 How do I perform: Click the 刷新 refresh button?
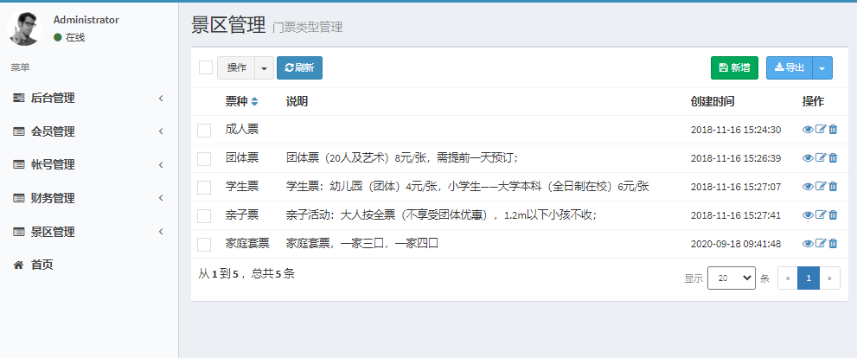(299, 68)
